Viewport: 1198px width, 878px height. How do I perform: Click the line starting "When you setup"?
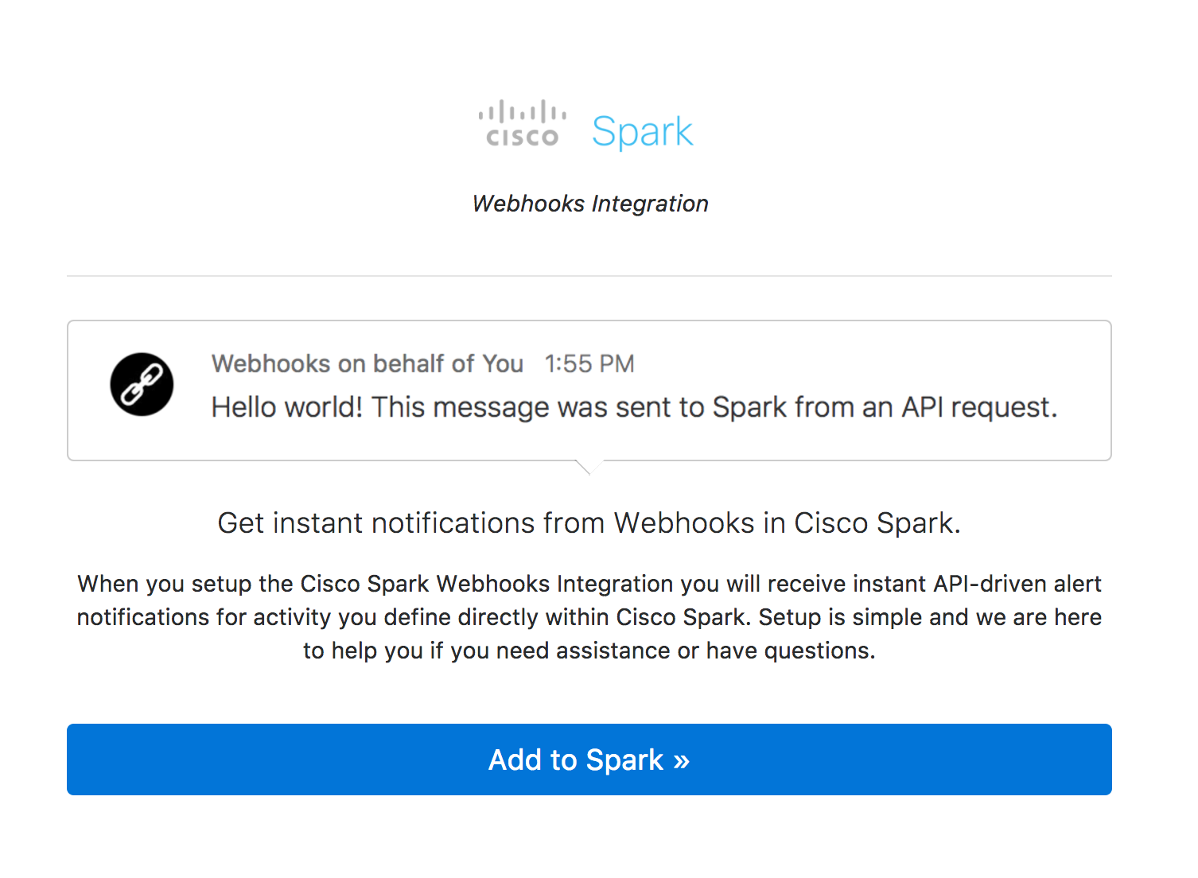(x=589, y=584)
